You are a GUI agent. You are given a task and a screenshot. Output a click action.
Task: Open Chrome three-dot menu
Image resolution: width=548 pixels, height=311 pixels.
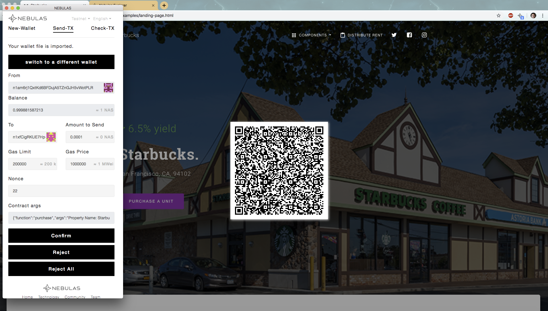543,15
